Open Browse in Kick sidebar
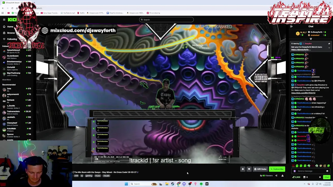Viewport: 333px width, 187px height. (x=9, y=33)
